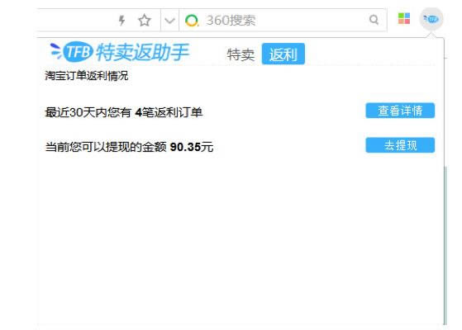Image resolution: width=462 pixels, height=330 pixels.
Task: Click the 90.35元 withdrawable amount text
Action: tap(192, 147)
